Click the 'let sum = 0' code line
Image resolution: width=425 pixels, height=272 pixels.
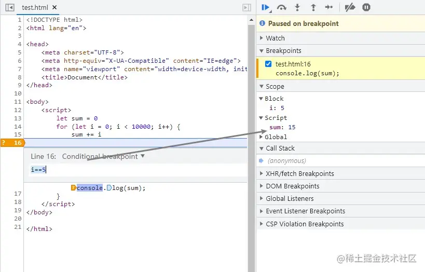click(77, 118)
